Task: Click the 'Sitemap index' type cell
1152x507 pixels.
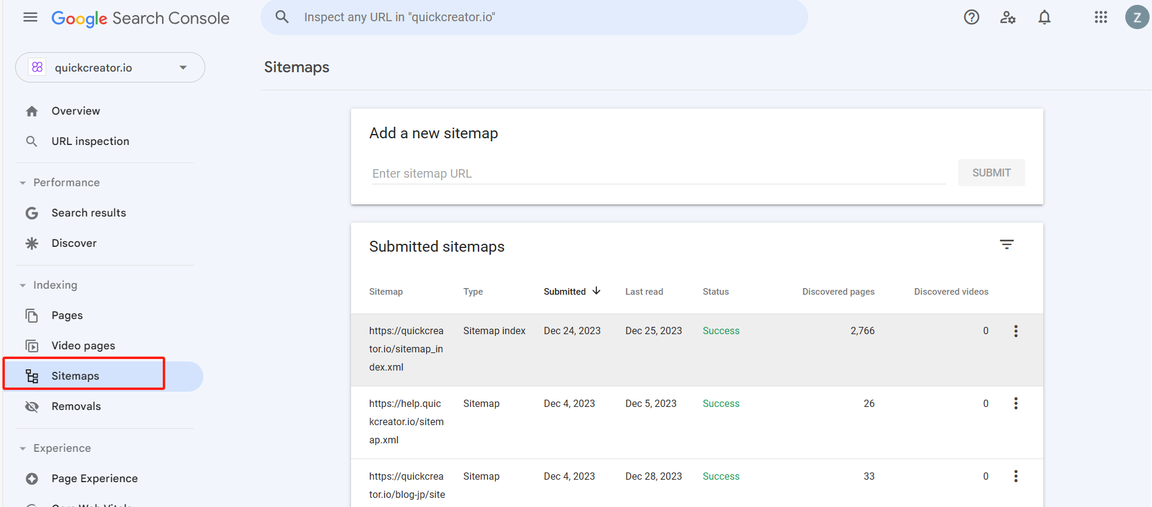Action: click(494, 331)
